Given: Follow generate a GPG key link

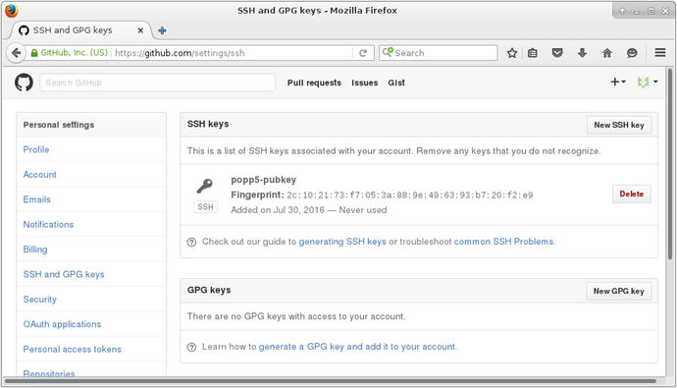Looking at the screenshot, I should point(357,347).
